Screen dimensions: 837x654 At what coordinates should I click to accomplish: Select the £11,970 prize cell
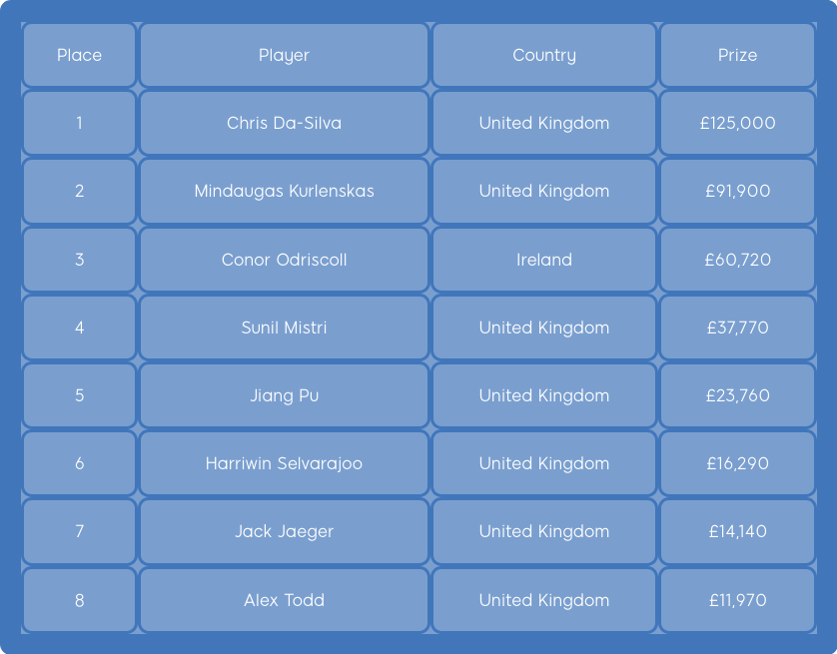[x=737, y=600]
